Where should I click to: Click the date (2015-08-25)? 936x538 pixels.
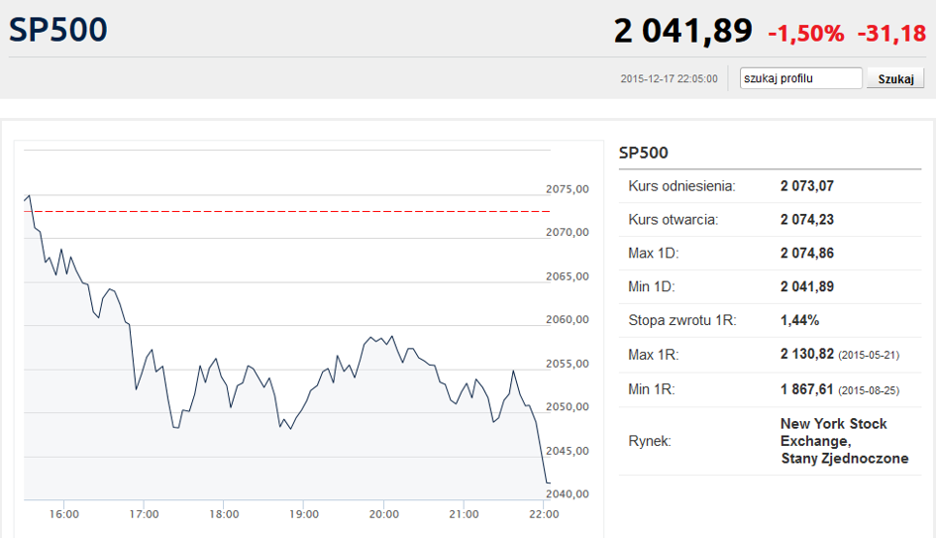click(869, 390)
